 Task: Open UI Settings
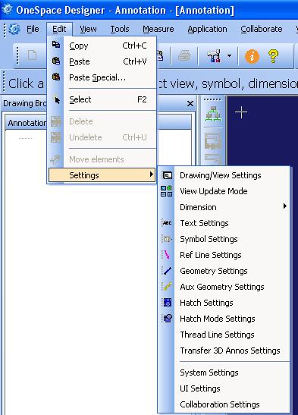224,388
